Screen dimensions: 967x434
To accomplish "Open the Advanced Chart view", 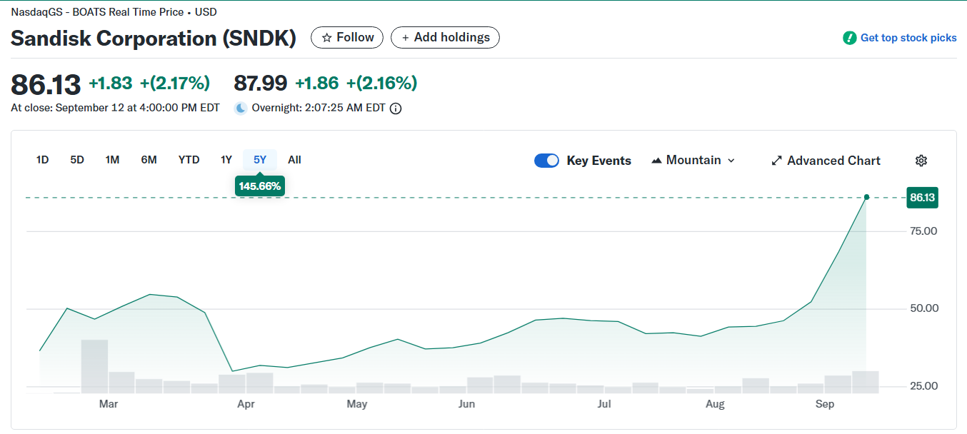I will pyautogui.click(x=826, y=161).
